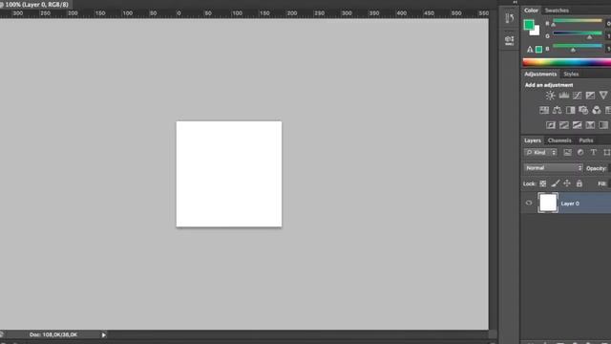The image size is (611, 344).
Task: Switch to the Channels tab
Action: point(559,140)
